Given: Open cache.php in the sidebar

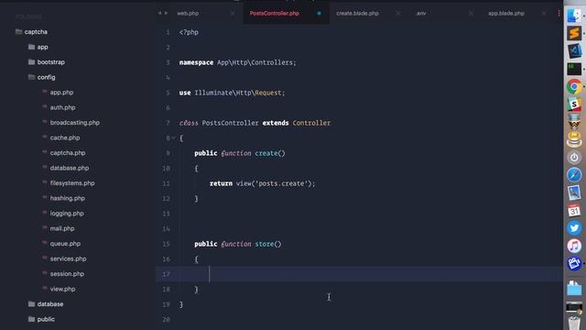Looking at the screenshot, I should pyautogui.click(x=65, y=137).
